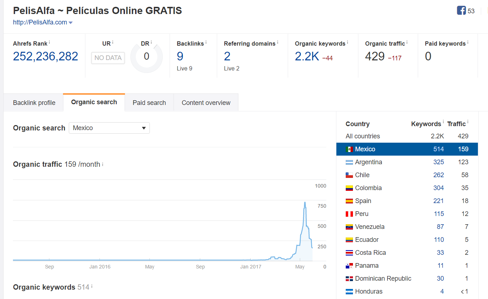Viewport: 488px width, 299px height.
Task: Click the Costa Rica flag icon
Action: click(349, 253)
